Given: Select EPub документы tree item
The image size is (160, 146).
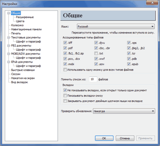Looking at the screenshot, I should [x=22, y=62].
